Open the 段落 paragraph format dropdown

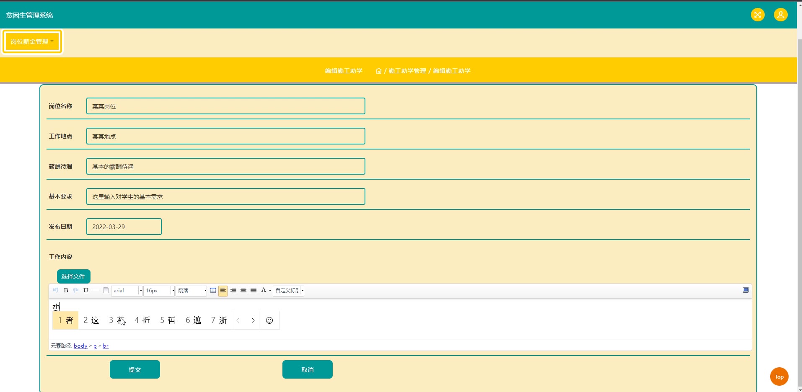coord(191,291)
